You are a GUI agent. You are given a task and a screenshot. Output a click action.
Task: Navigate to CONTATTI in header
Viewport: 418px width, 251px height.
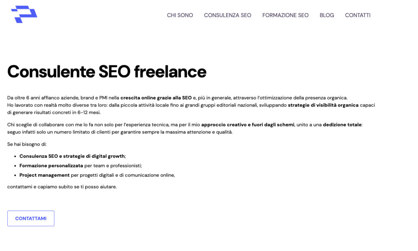358,15
